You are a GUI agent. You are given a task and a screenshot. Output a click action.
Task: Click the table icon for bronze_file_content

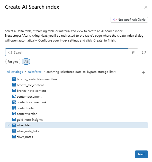point(14,85)
